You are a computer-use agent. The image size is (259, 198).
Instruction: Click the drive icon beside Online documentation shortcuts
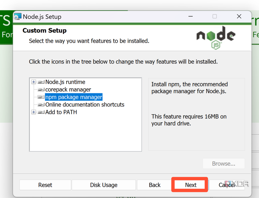40,105
